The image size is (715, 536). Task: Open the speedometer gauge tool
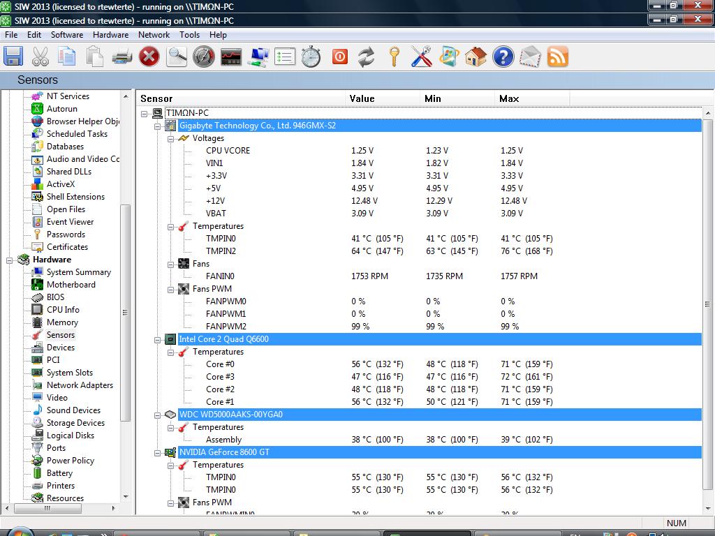coord(203,57)
